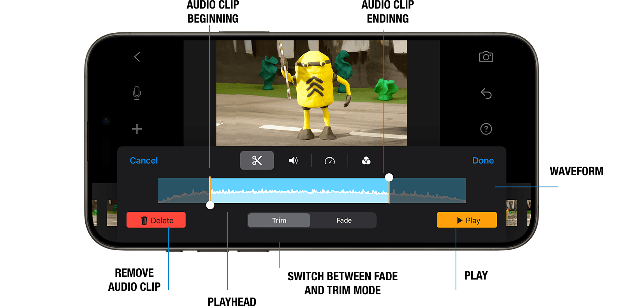Open the help question mark icon
The width and height of the screenshot is (623, 306).
[x=486, y=129]
